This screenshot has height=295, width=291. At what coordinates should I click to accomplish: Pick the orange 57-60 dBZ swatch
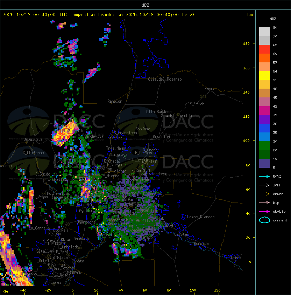(x=264, y=58)
